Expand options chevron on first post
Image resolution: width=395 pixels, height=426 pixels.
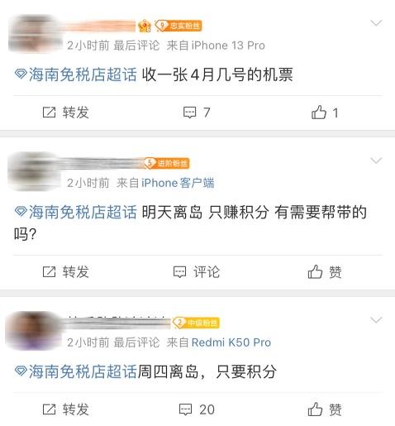tap(376, 23)
